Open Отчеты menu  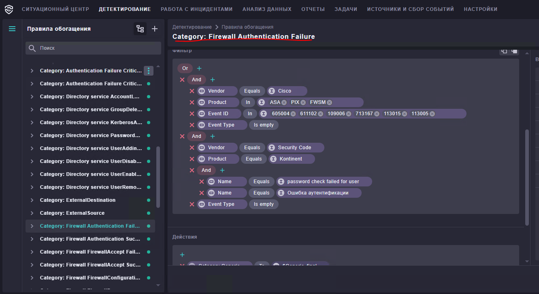tap(313, 9)
